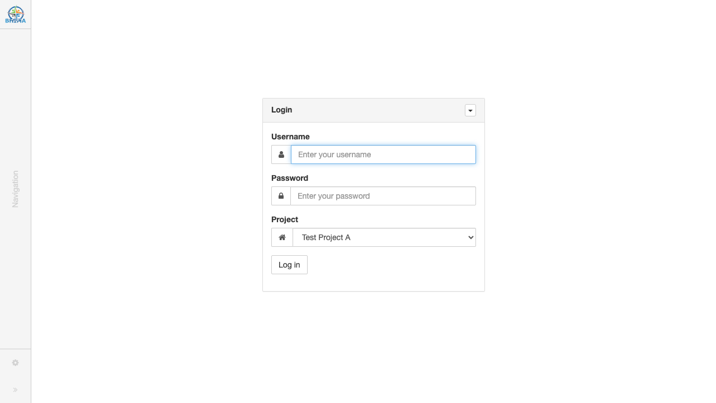Focus the Enter your password field
The height and width of the screenshot is (403, 716).
point(383,196)
